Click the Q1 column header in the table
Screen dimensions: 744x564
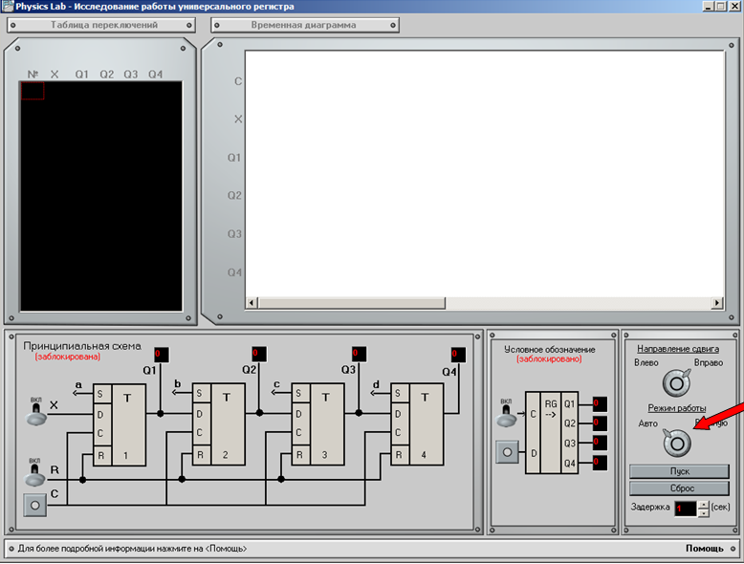pyautogui.click(x=82, y=75)
